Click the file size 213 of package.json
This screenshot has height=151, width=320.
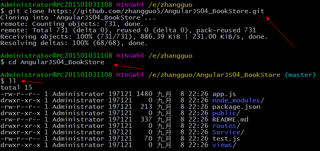pos(146,107)
